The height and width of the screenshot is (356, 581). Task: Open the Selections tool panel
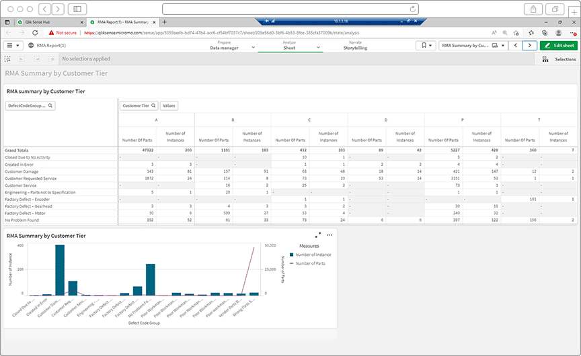point(559,59)
